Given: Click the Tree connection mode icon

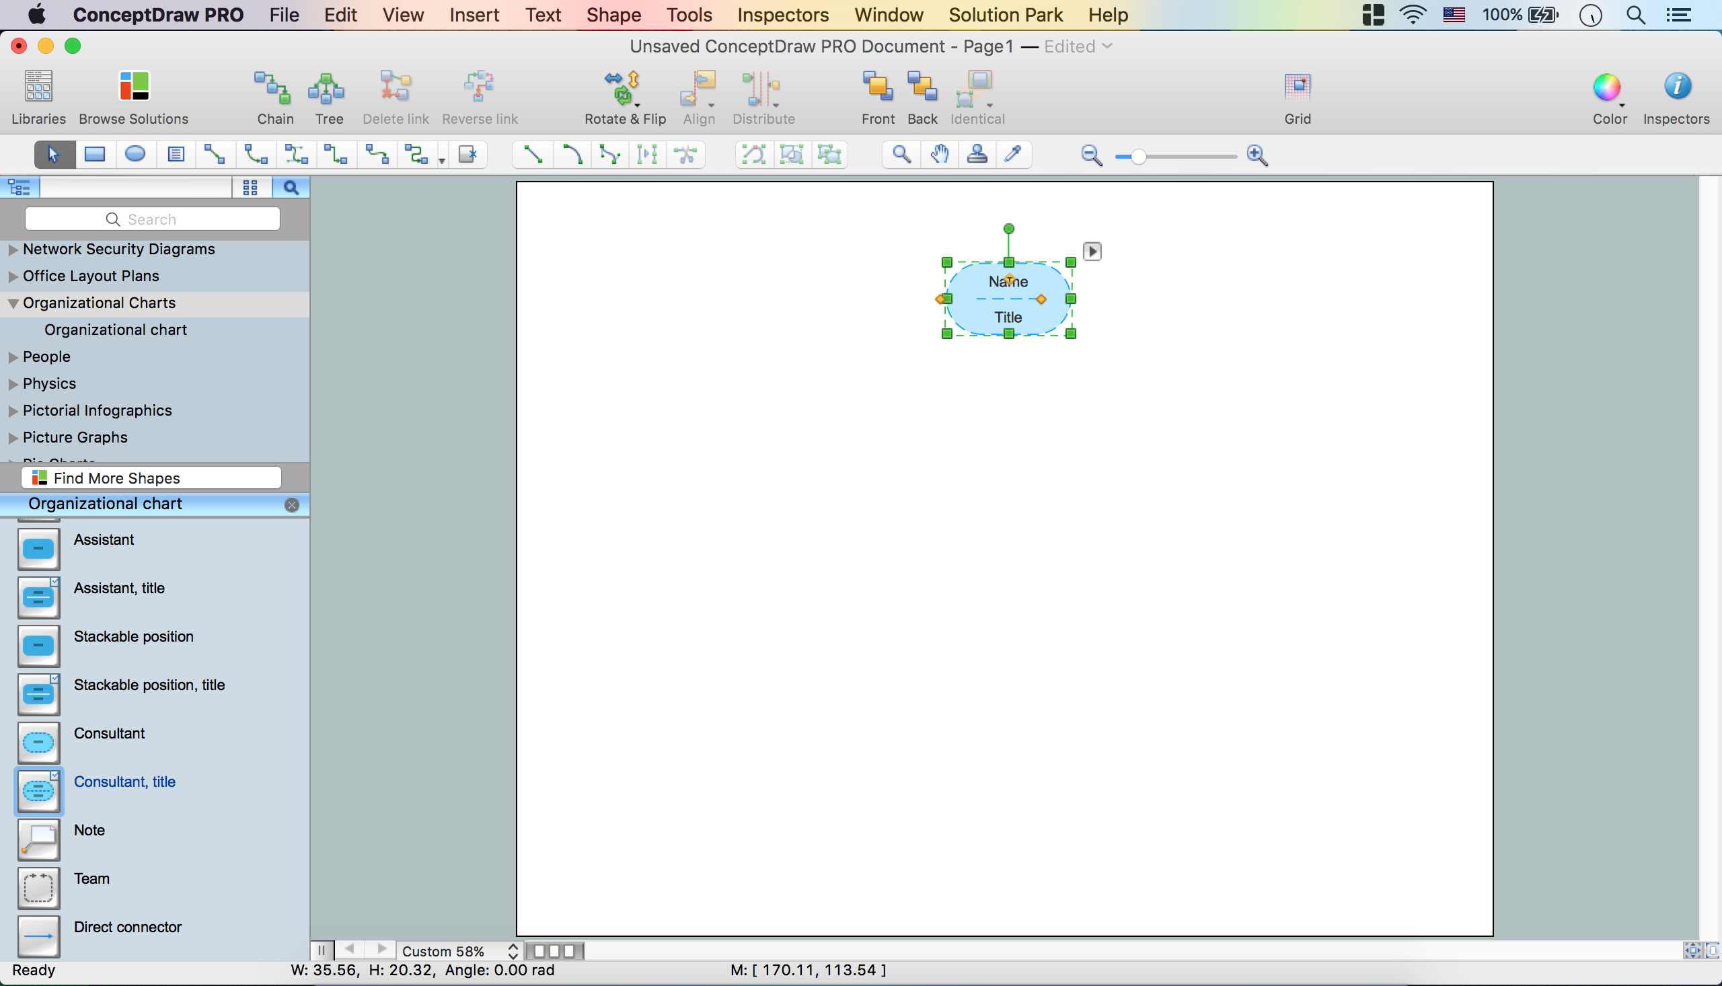Looking at the screenshot, I should coord(328,89).
